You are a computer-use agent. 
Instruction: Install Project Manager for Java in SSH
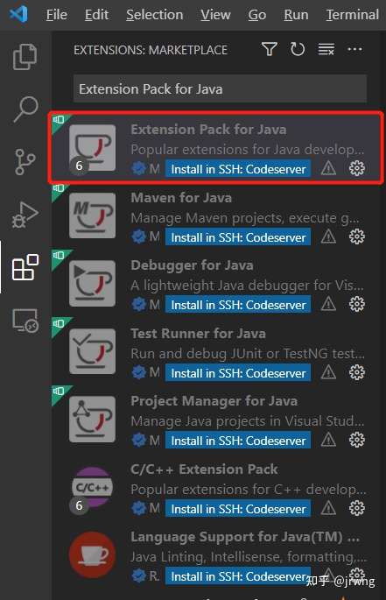click(238, 441)
